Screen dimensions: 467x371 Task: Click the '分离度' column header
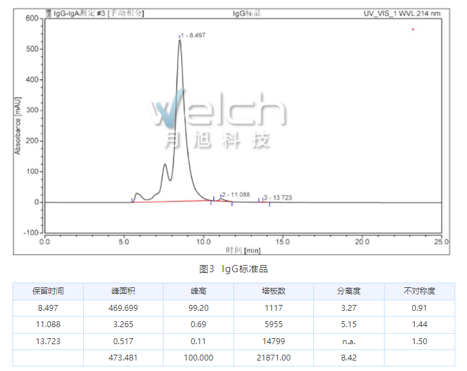[349, 291]
